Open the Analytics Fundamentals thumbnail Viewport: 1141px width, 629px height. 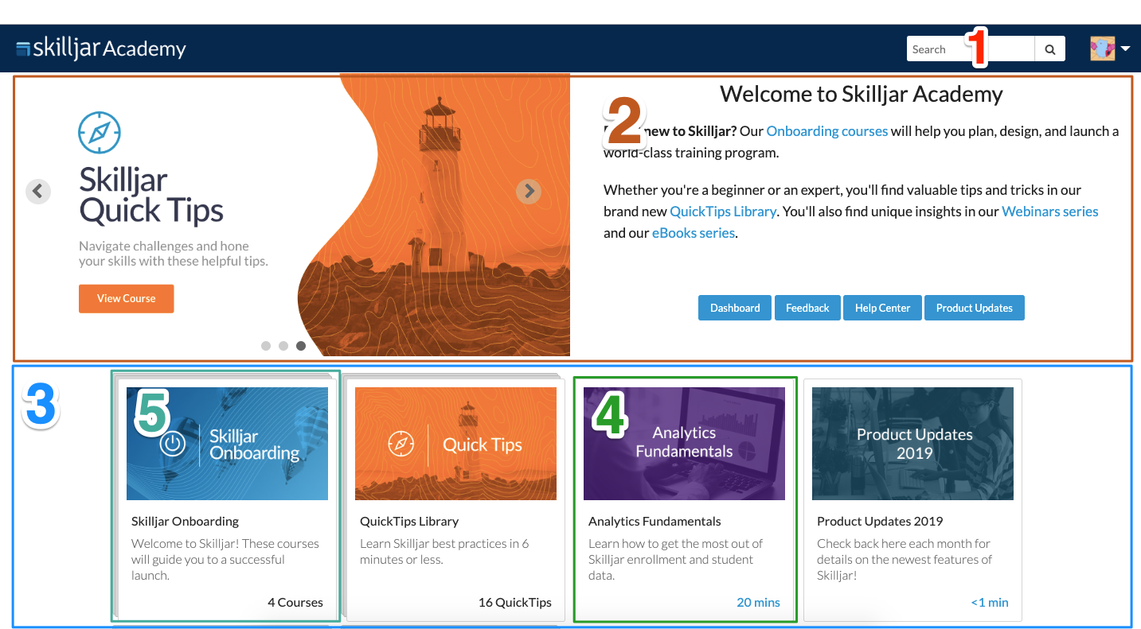[684, 444]
